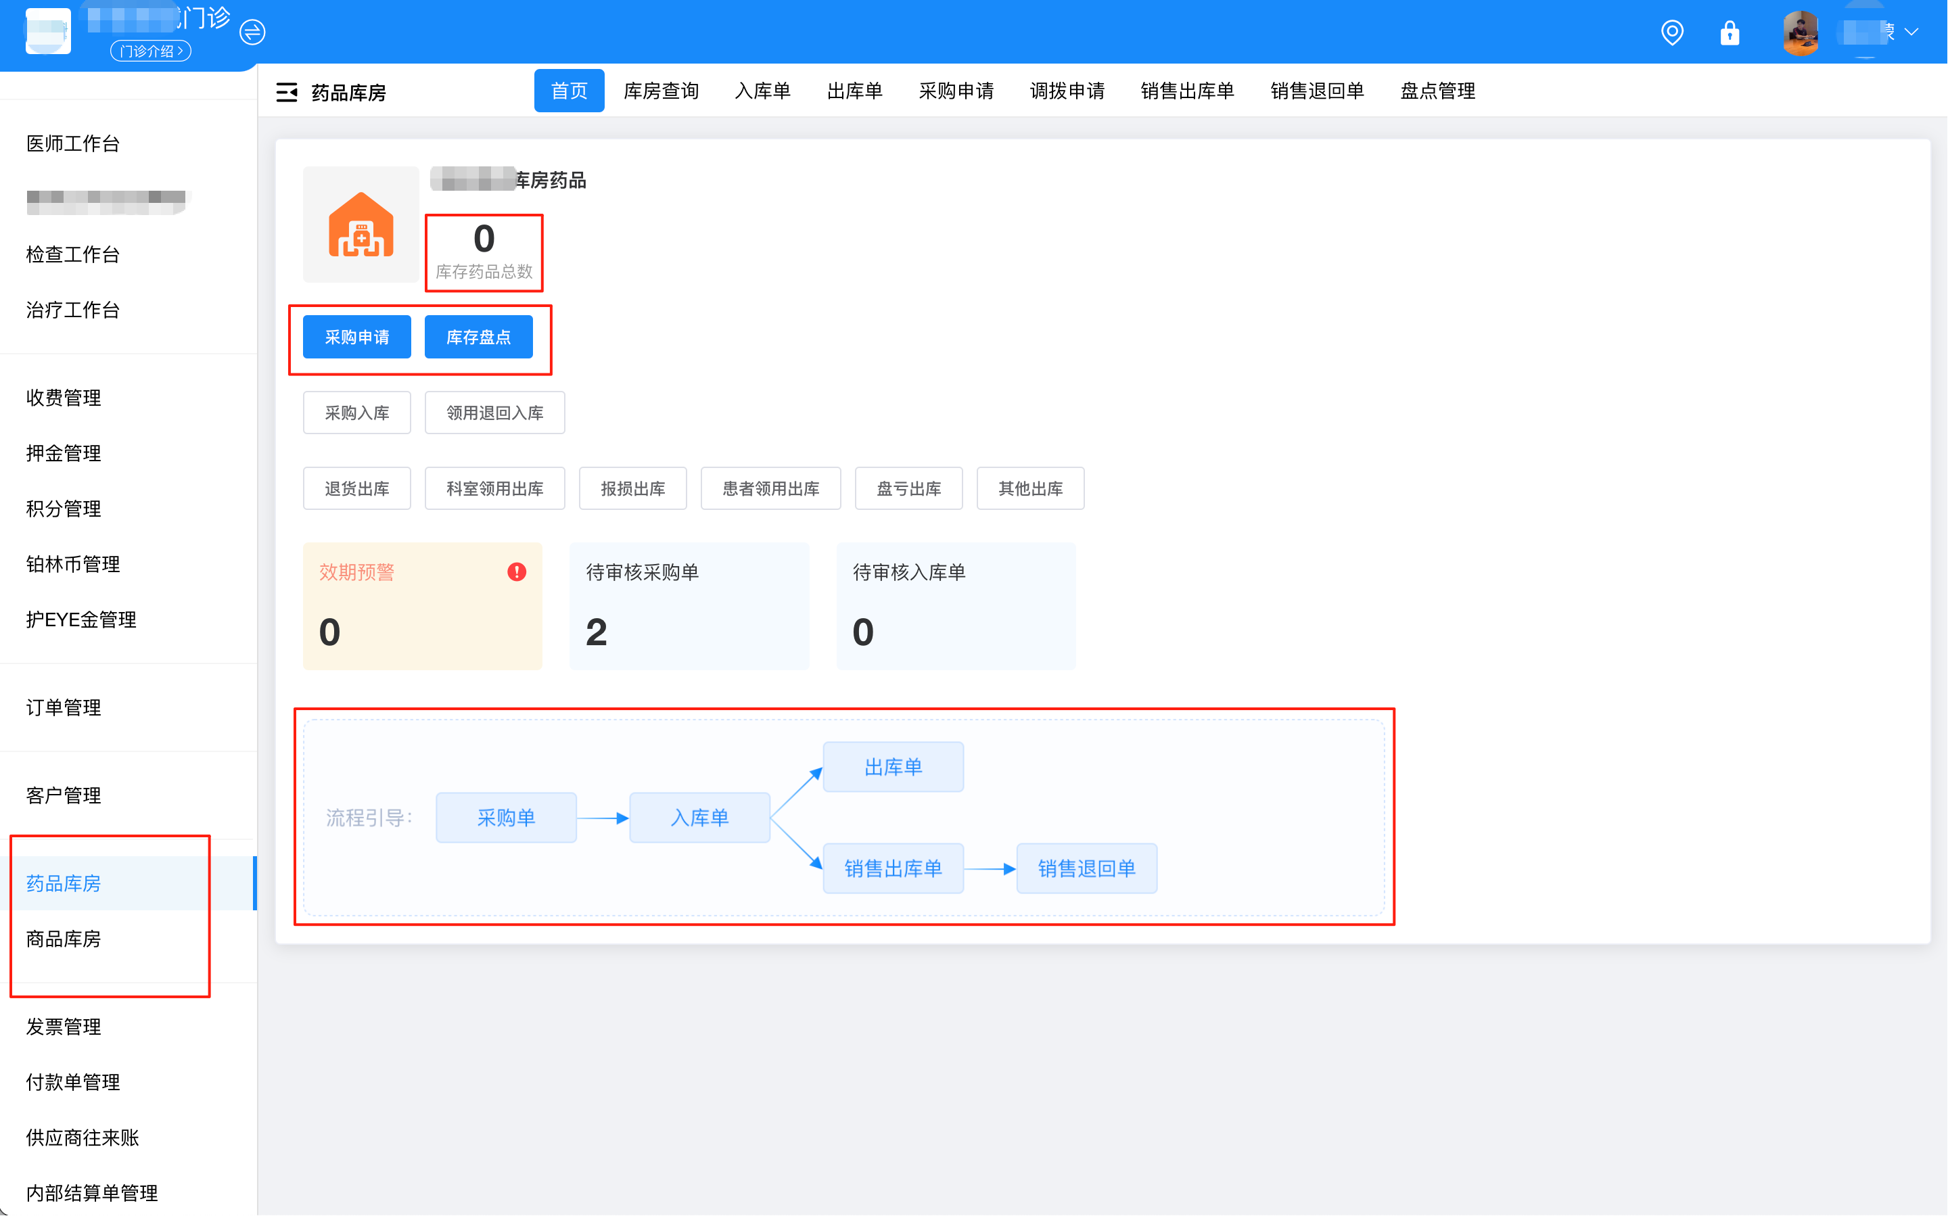Click the 科室领用出库 button
Screen dimensions: 1948x1216
tap(494, 488)
